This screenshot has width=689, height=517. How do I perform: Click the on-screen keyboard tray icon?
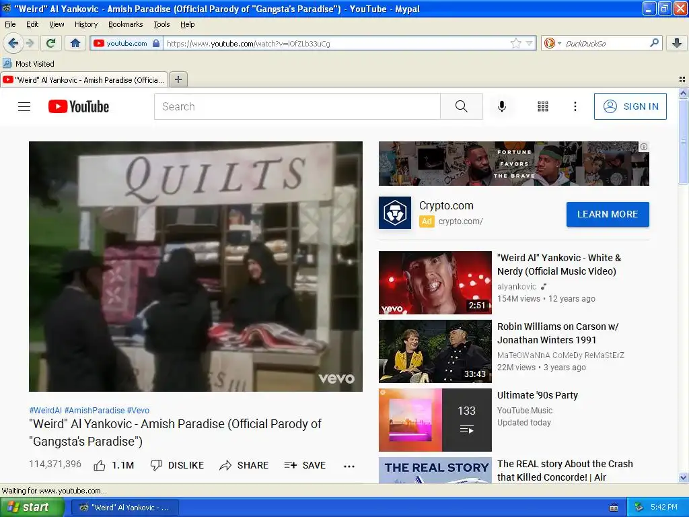click(x=614, y=508)
